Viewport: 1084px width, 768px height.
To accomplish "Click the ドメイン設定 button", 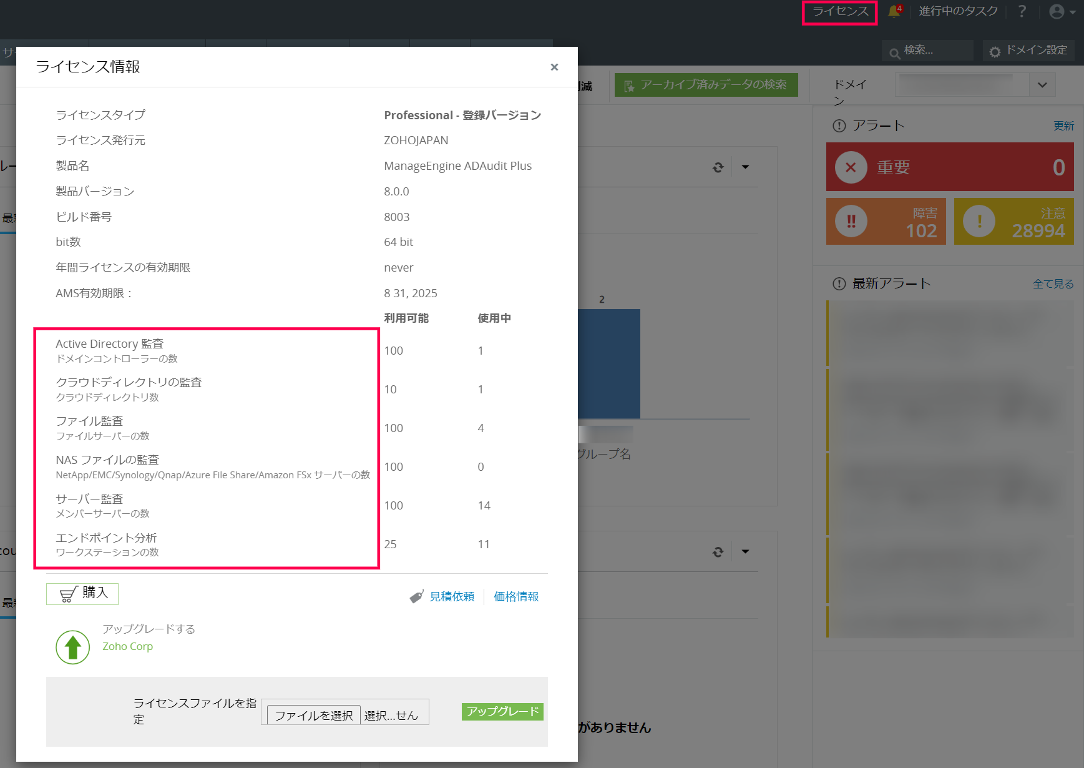I will click(x=1028, y=51).
